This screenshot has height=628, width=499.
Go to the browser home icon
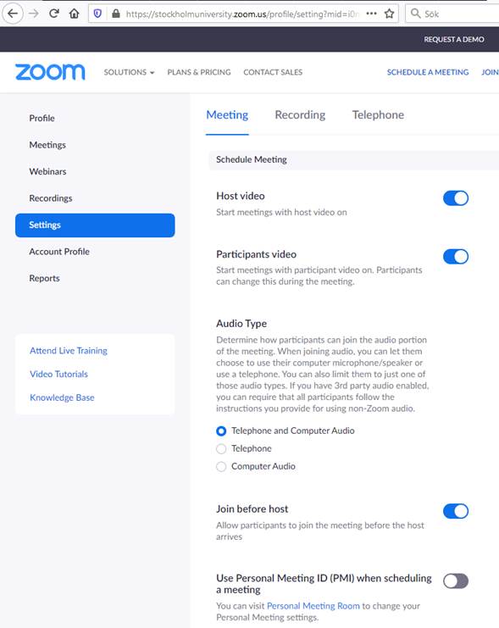(74, 14)
